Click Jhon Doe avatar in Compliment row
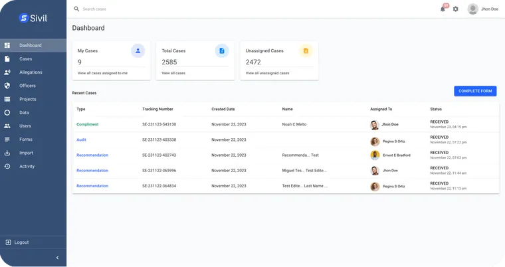 pyautogui.click(x=375, y=125)
